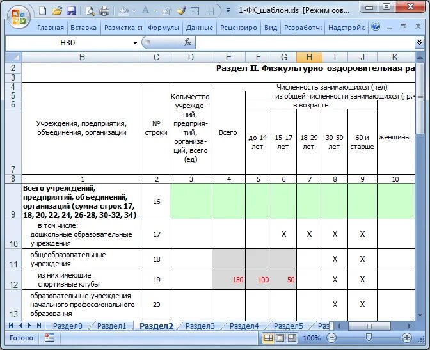Open the Name Box dropdown arrow
The height and width of the screenshot is (350, 430).
(135, 42)
